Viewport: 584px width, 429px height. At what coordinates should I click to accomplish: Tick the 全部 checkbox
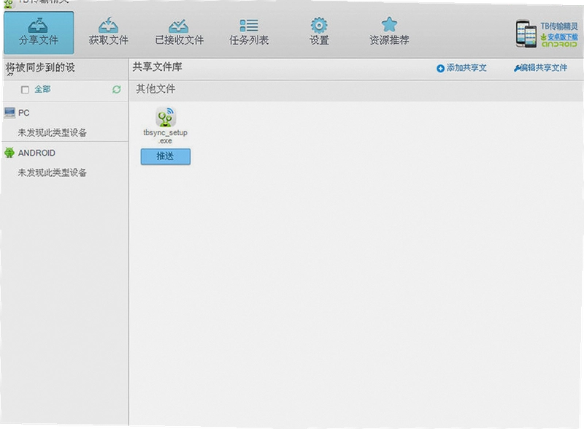point(25,90)
